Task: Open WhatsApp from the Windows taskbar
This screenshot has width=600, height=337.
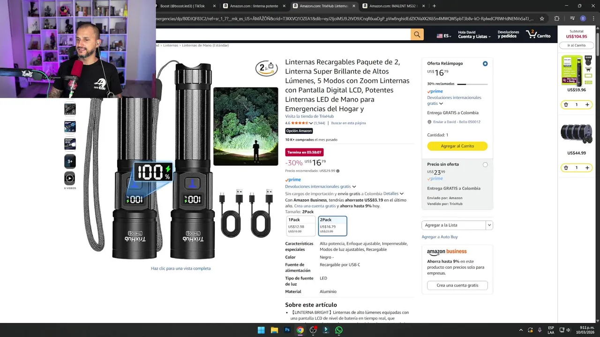Action: (338, 330)
